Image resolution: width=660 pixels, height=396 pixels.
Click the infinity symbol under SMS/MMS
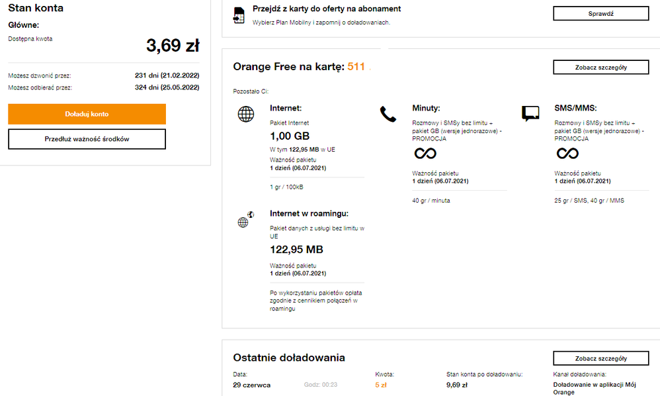click(x=567, y=154)
